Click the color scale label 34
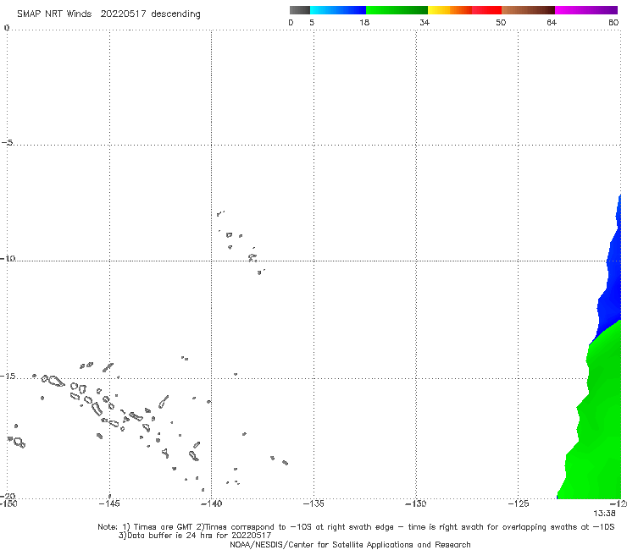 point(424,22)
